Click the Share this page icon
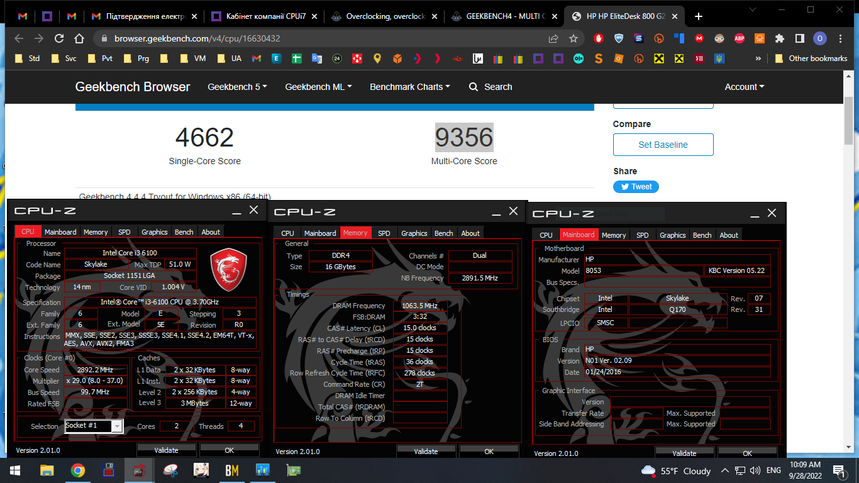Image resolution: width=859 pixels, height=483 pixels. 553,38
